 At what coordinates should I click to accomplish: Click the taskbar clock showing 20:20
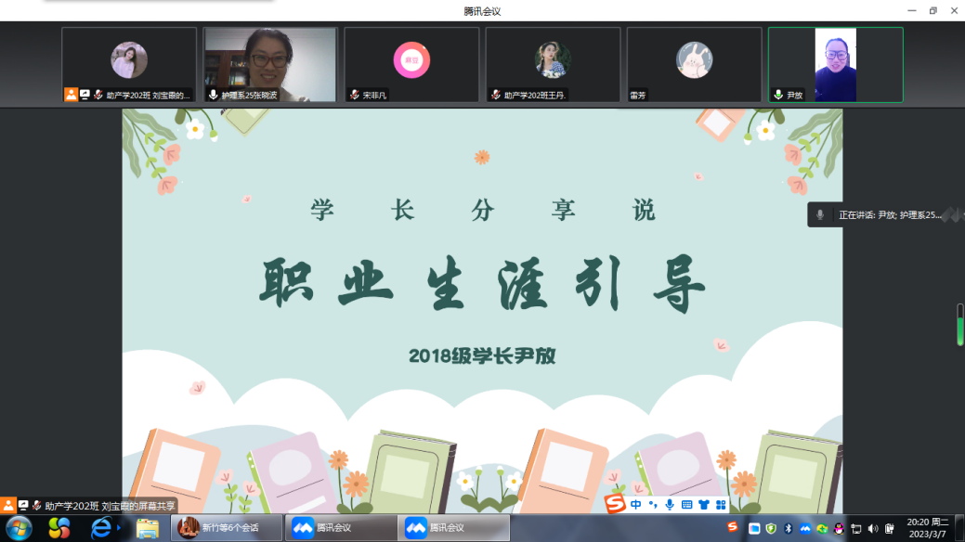pyautogui.click(x=926, y=528)
